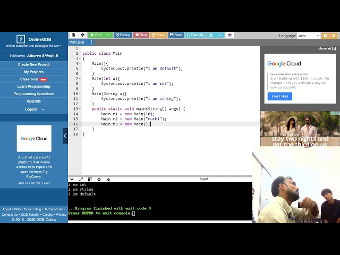340x255 pixels.
Task: Open the About footer link
Action: (6, 209)
